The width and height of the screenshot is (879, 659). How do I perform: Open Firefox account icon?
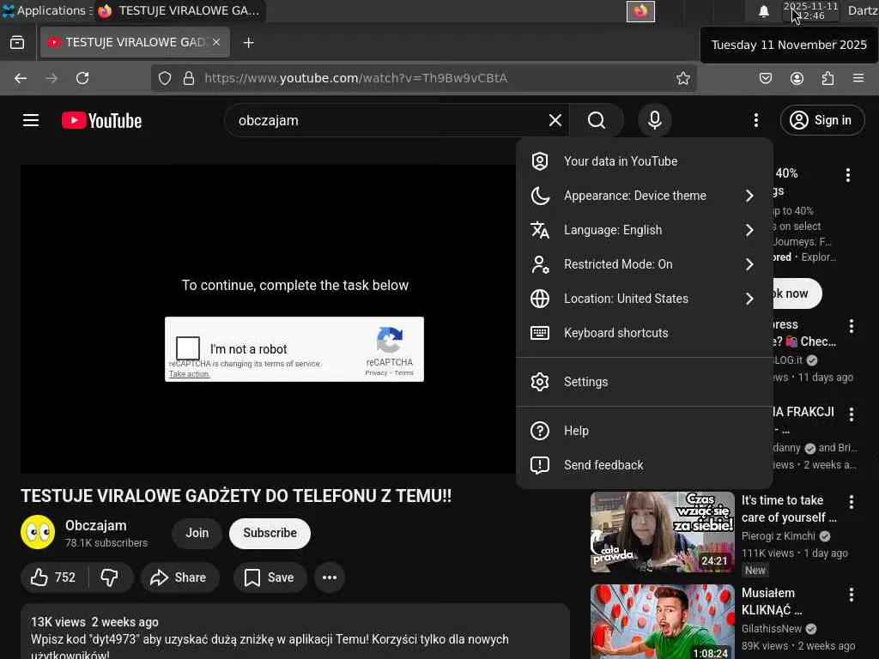(797, 78)
